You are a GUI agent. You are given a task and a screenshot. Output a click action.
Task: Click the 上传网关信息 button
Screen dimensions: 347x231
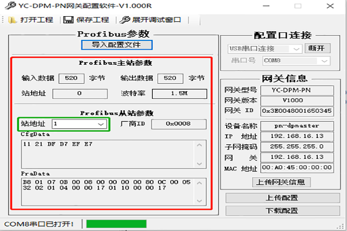click(x=281, y=182)
